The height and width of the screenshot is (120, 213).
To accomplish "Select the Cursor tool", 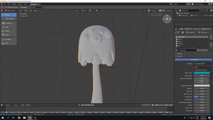I will 9,15.
